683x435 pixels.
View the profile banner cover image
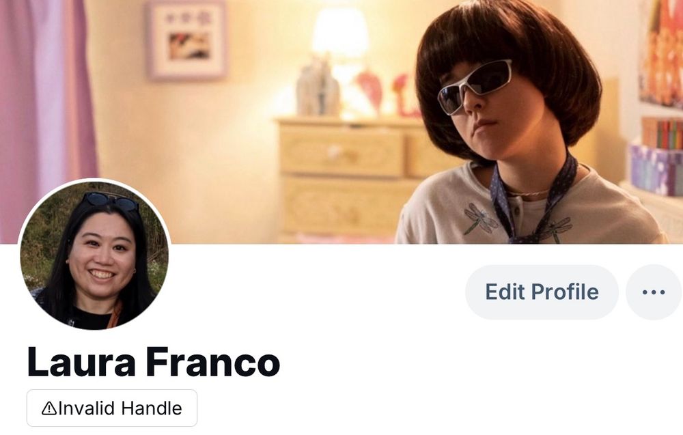click(341, 122)
